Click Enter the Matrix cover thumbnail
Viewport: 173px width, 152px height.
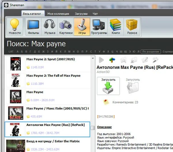pos(16,146)
